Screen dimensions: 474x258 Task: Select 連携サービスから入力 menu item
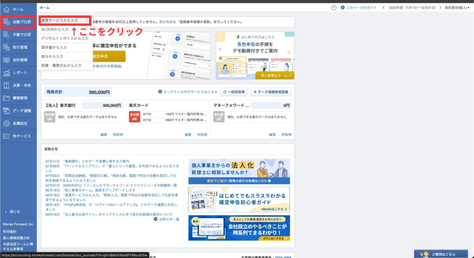tap(65, 20)
